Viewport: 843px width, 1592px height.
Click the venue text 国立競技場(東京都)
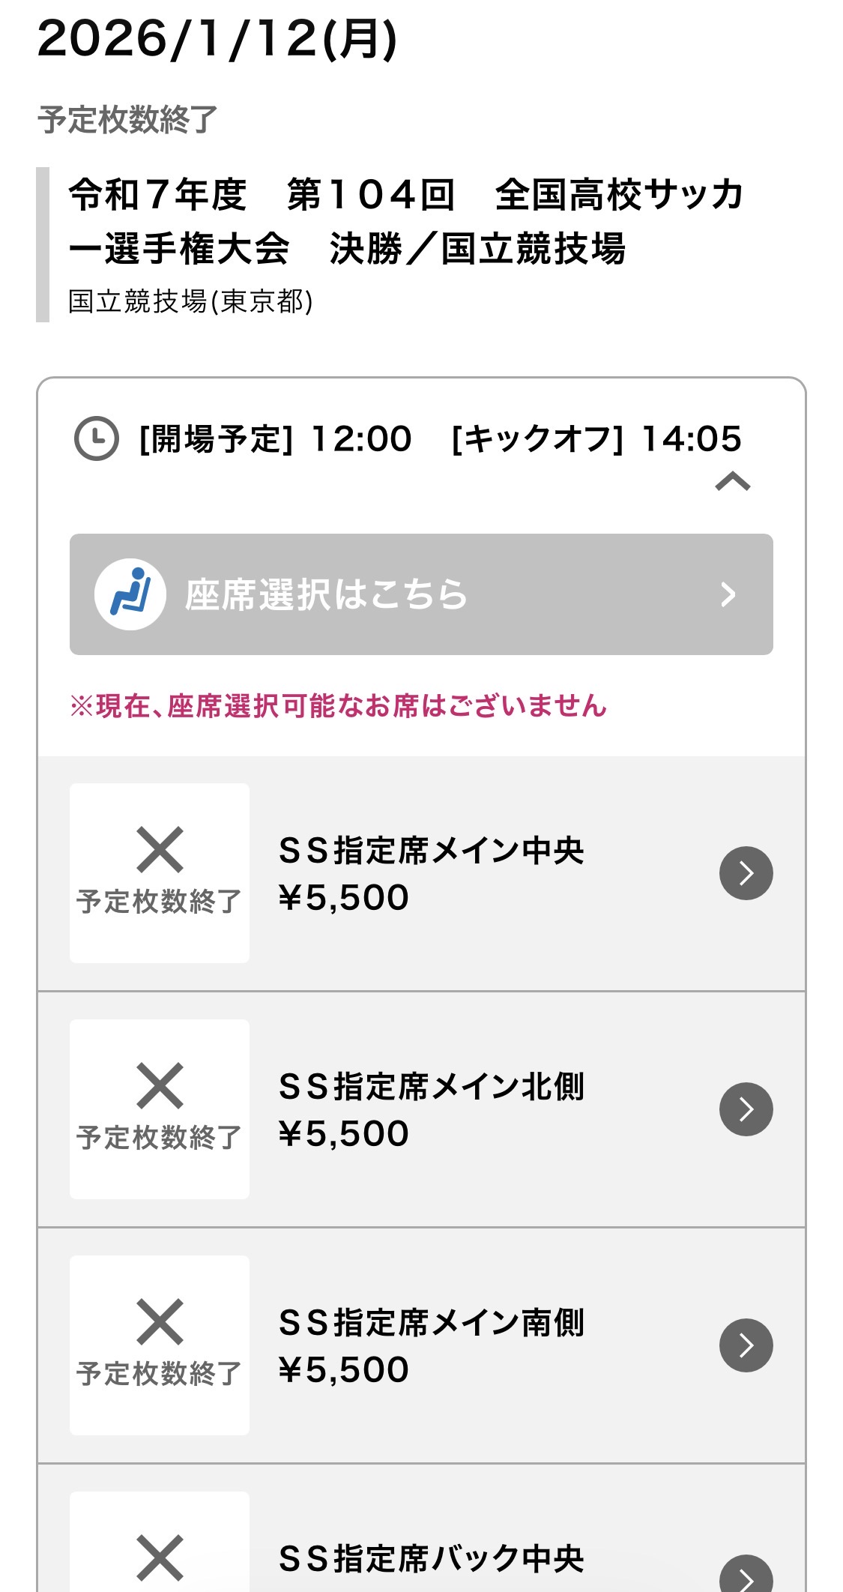click(x=190, y=301)
